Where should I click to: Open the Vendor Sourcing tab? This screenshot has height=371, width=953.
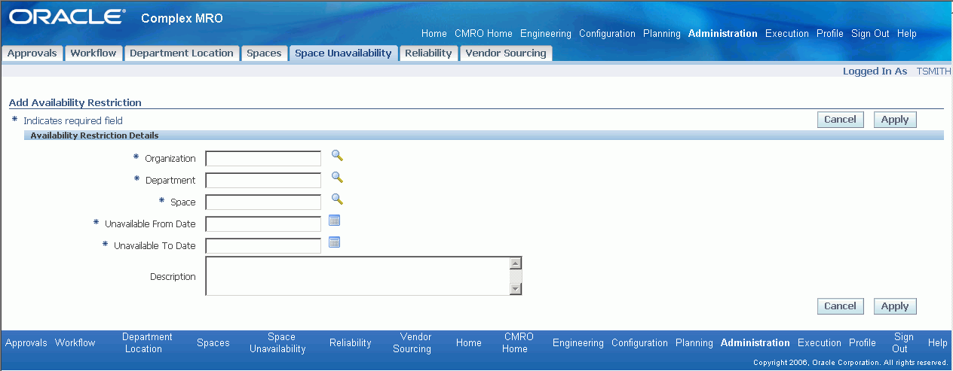coord(506,53)
